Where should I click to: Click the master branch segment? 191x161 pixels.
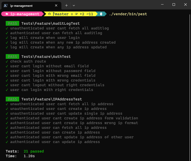coord(61,14)
